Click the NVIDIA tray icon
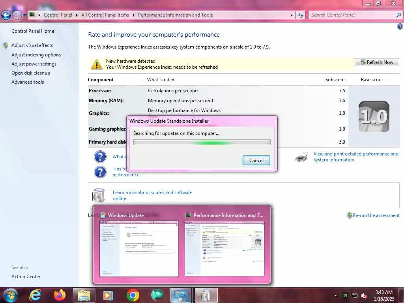The width and height of the screenshot is (404, 303). 345,296
